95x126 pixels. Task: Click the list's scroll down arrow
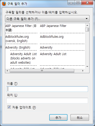click(x=87, y=67)
